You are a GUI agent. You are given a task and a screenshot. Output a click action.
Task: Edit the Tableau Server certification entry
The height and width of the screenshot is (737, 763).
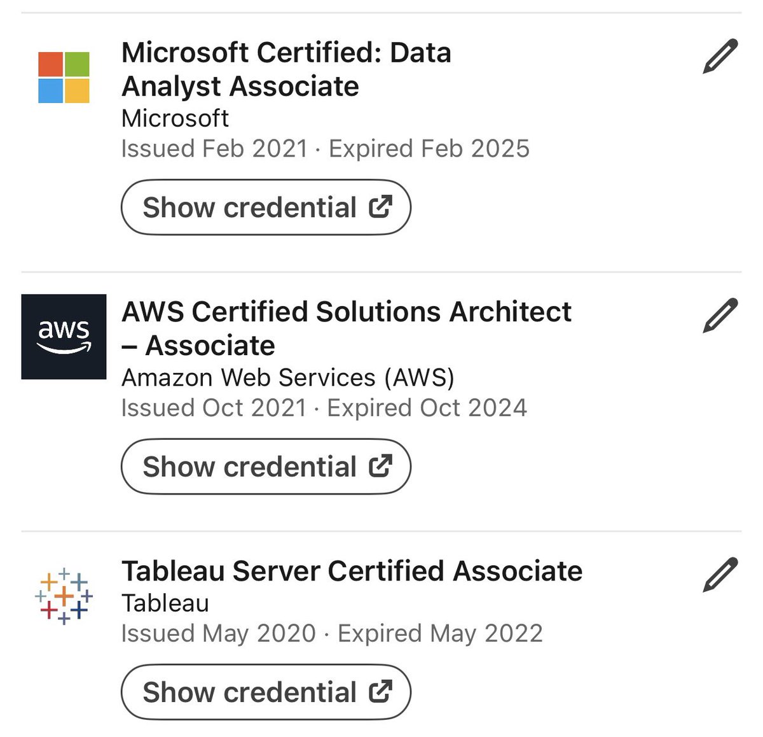coord(720,575)
